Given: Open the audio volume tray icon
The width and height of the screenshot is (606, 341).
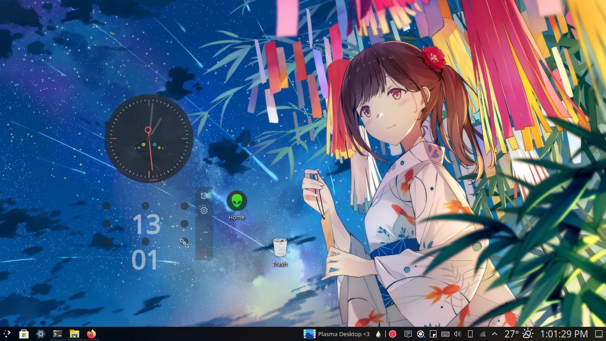Looking at the screenshot, I should coord(458,334).
